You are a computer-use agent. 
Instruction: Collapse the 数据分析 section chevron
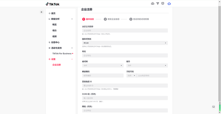[72, 19]
